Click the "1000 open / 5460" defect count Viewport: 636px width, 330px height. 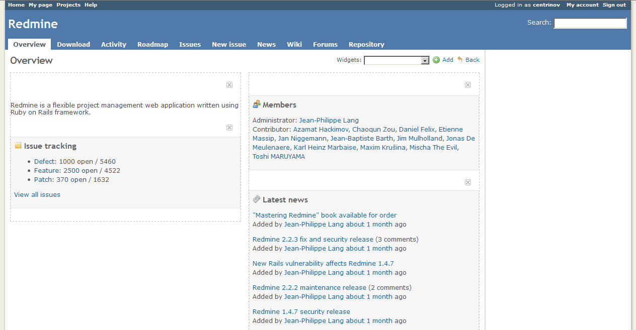tap(88, 162)
